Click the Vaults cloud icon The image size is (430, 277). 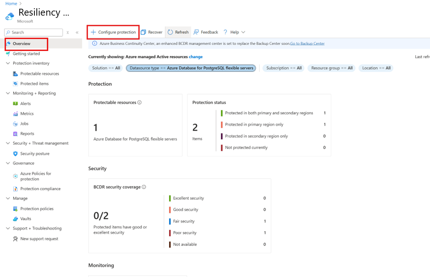point(15,219)
